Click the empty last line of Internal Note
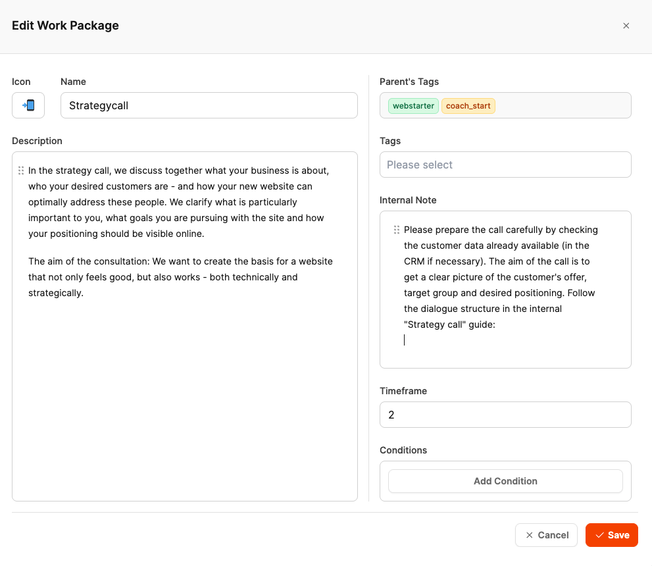The image size is (652, 566). (500, 340)
